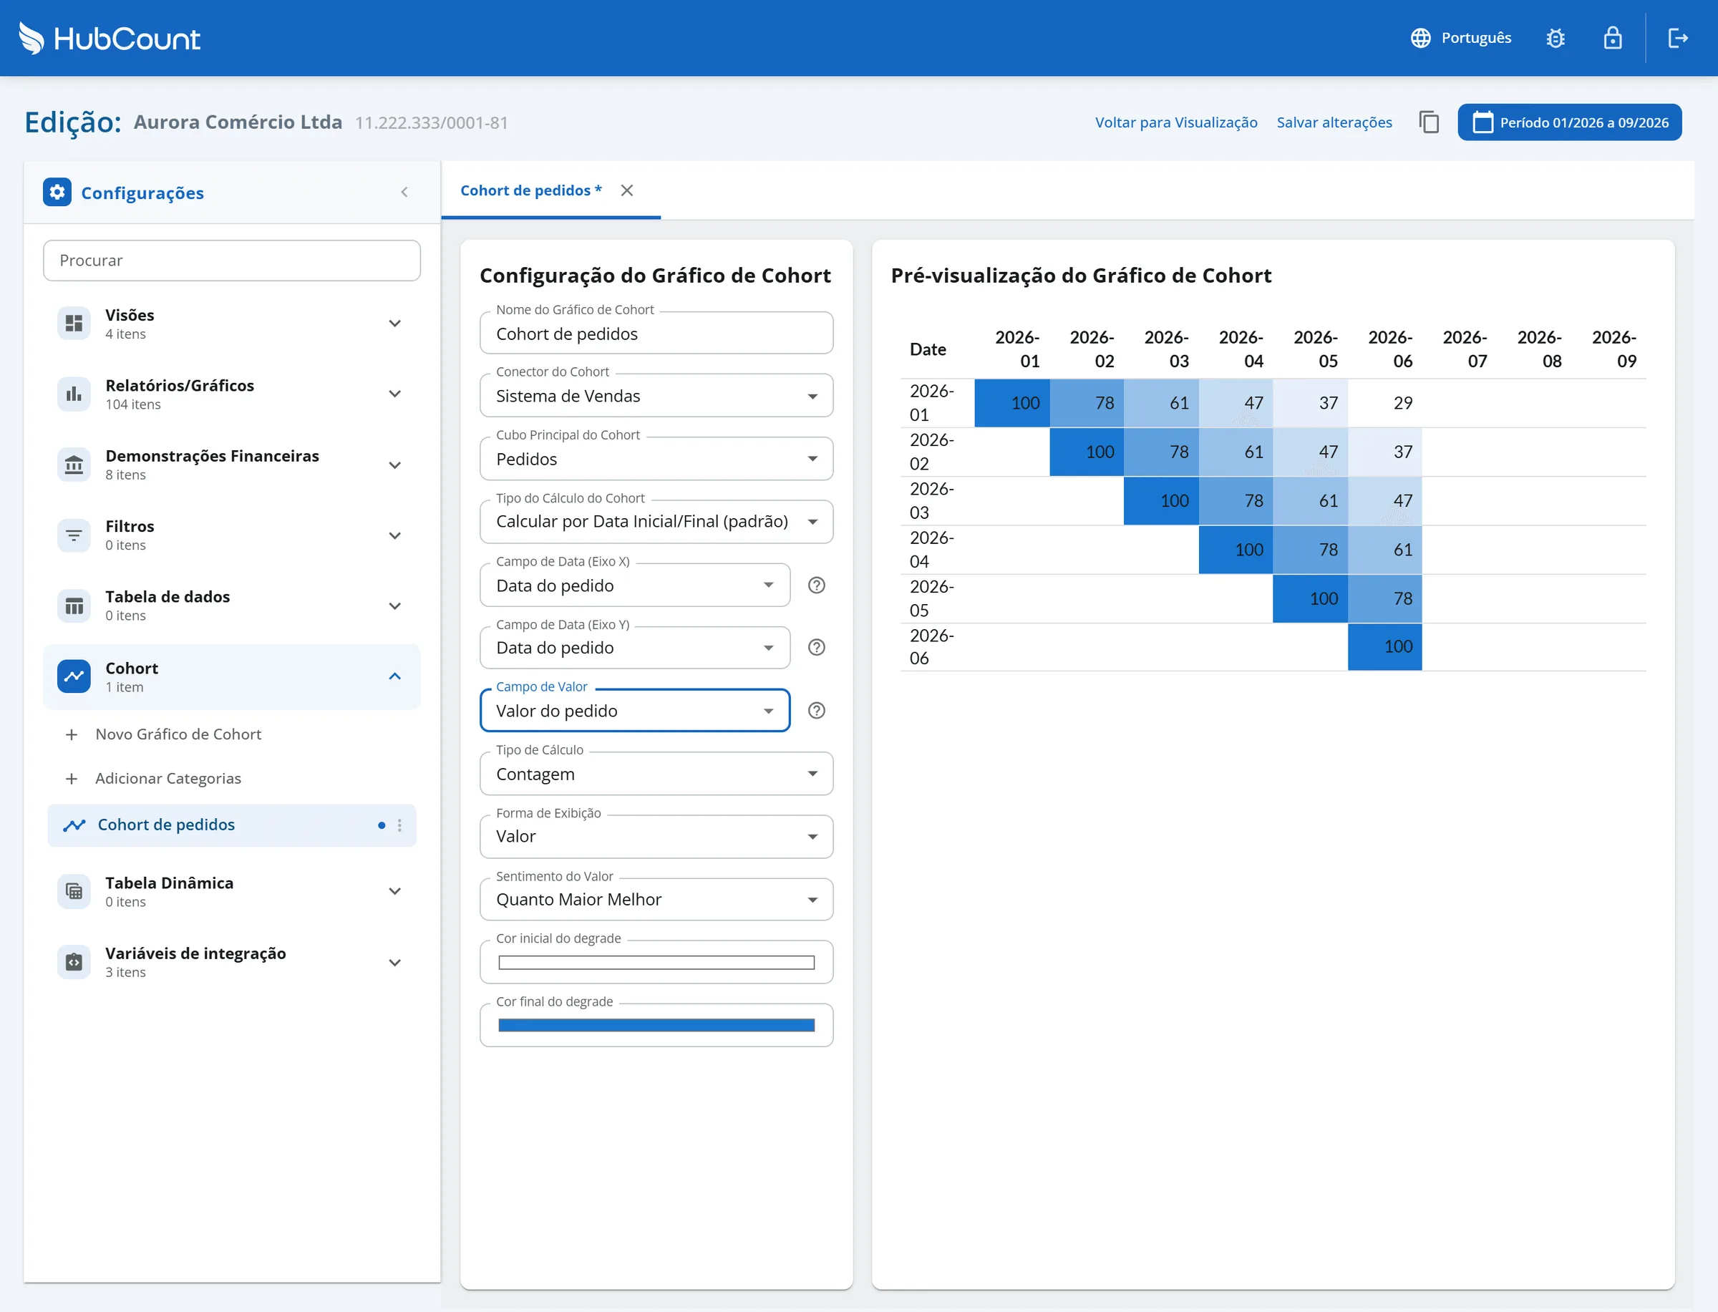This screenshot has width=1718, height=1312.
Task: Click the copy icon beside Salvar alterações
Action: pyautogui.click(x=1429, y=122)
